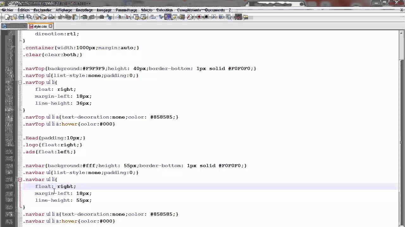Image resolution: width=405 pixels, height=227 pixels.
Task: Click the Paste toolbar icon
Action: pos(75,17)
